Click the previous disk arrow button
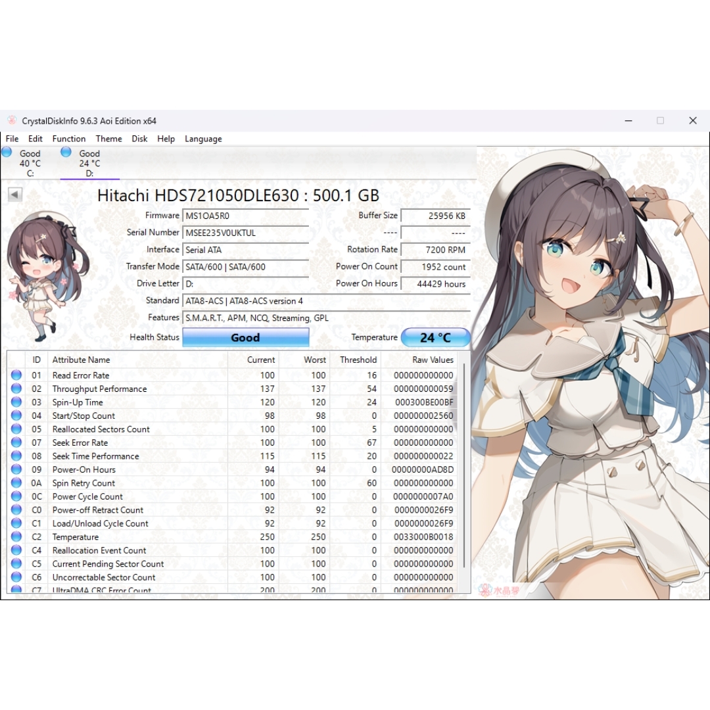Viewport: 710px width, 710px height. point(15,195)
